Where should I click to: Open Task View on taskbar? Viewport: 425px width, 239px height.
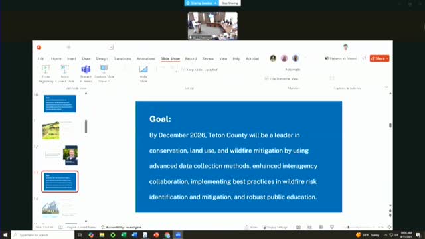(80, 235)
